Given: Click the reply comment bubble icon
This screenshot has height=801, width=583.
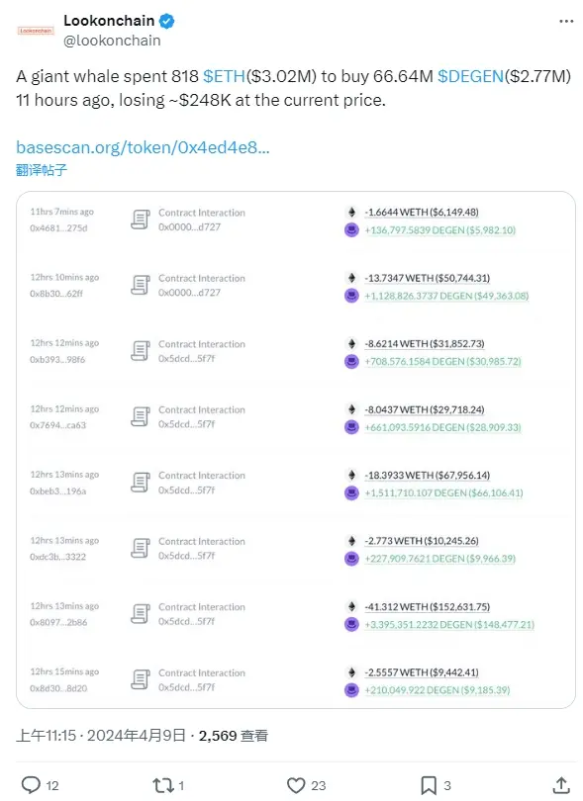Looking at the screenshot, I should click(x=31, y=784).
